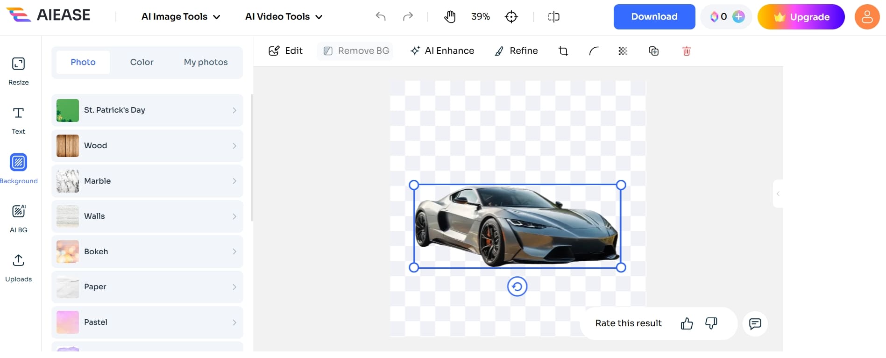
Task: Select the Paper texture thumbnail
Action: [x=68, y=287]
